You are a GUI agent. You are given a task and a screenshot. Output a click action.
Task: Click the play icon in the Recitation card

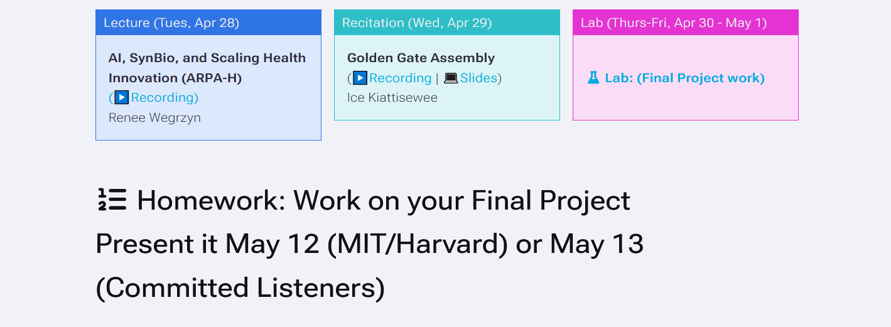pos(360,78)
